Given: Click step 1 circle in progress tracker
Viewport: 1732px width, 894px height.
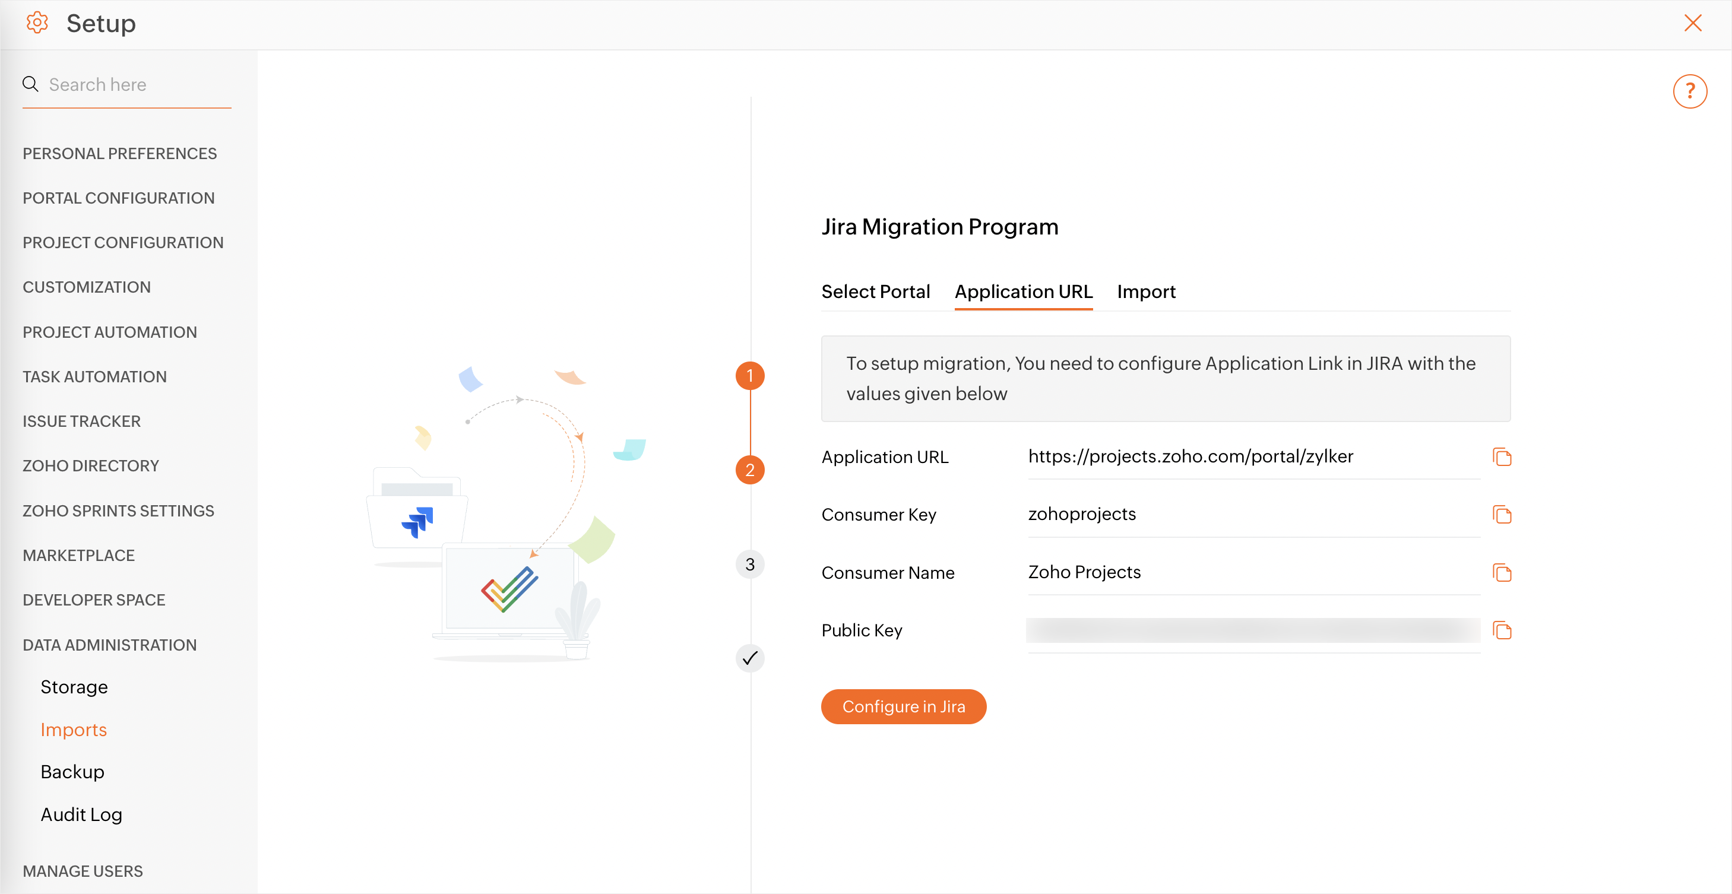Looking at the screenshot, I should click(x=750, y=376).
